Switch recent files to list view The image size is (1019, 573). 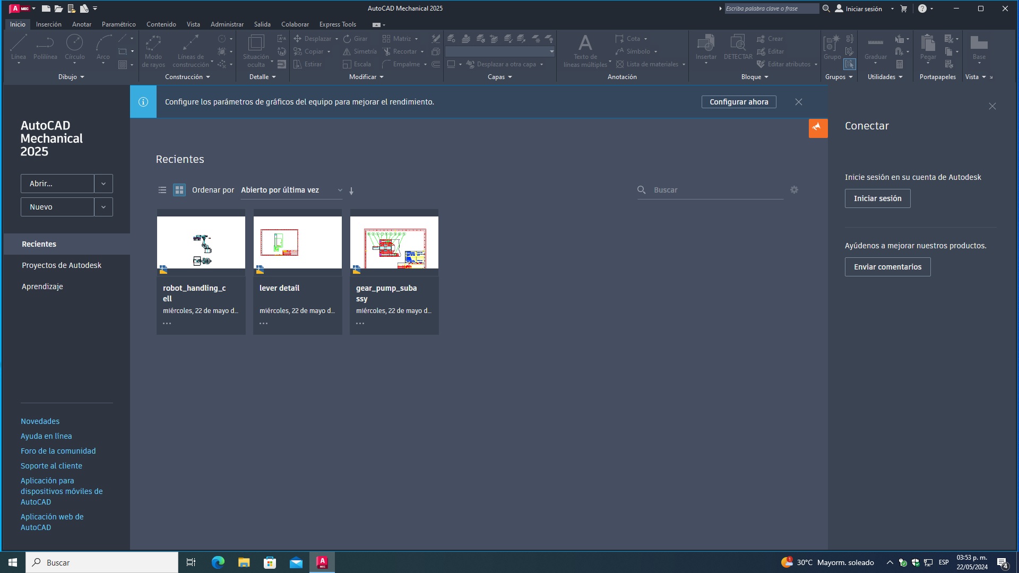(x=162, y=190)
